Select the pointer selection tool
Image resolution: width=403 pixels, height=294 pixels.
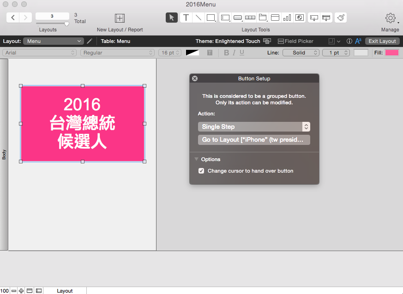click(171, 18)
